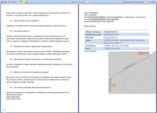Open Параметры просмотра view options menu
Image resolution: width=157 pixels, height=113 pixels.
pyautogui.click(x=134, y=2)
